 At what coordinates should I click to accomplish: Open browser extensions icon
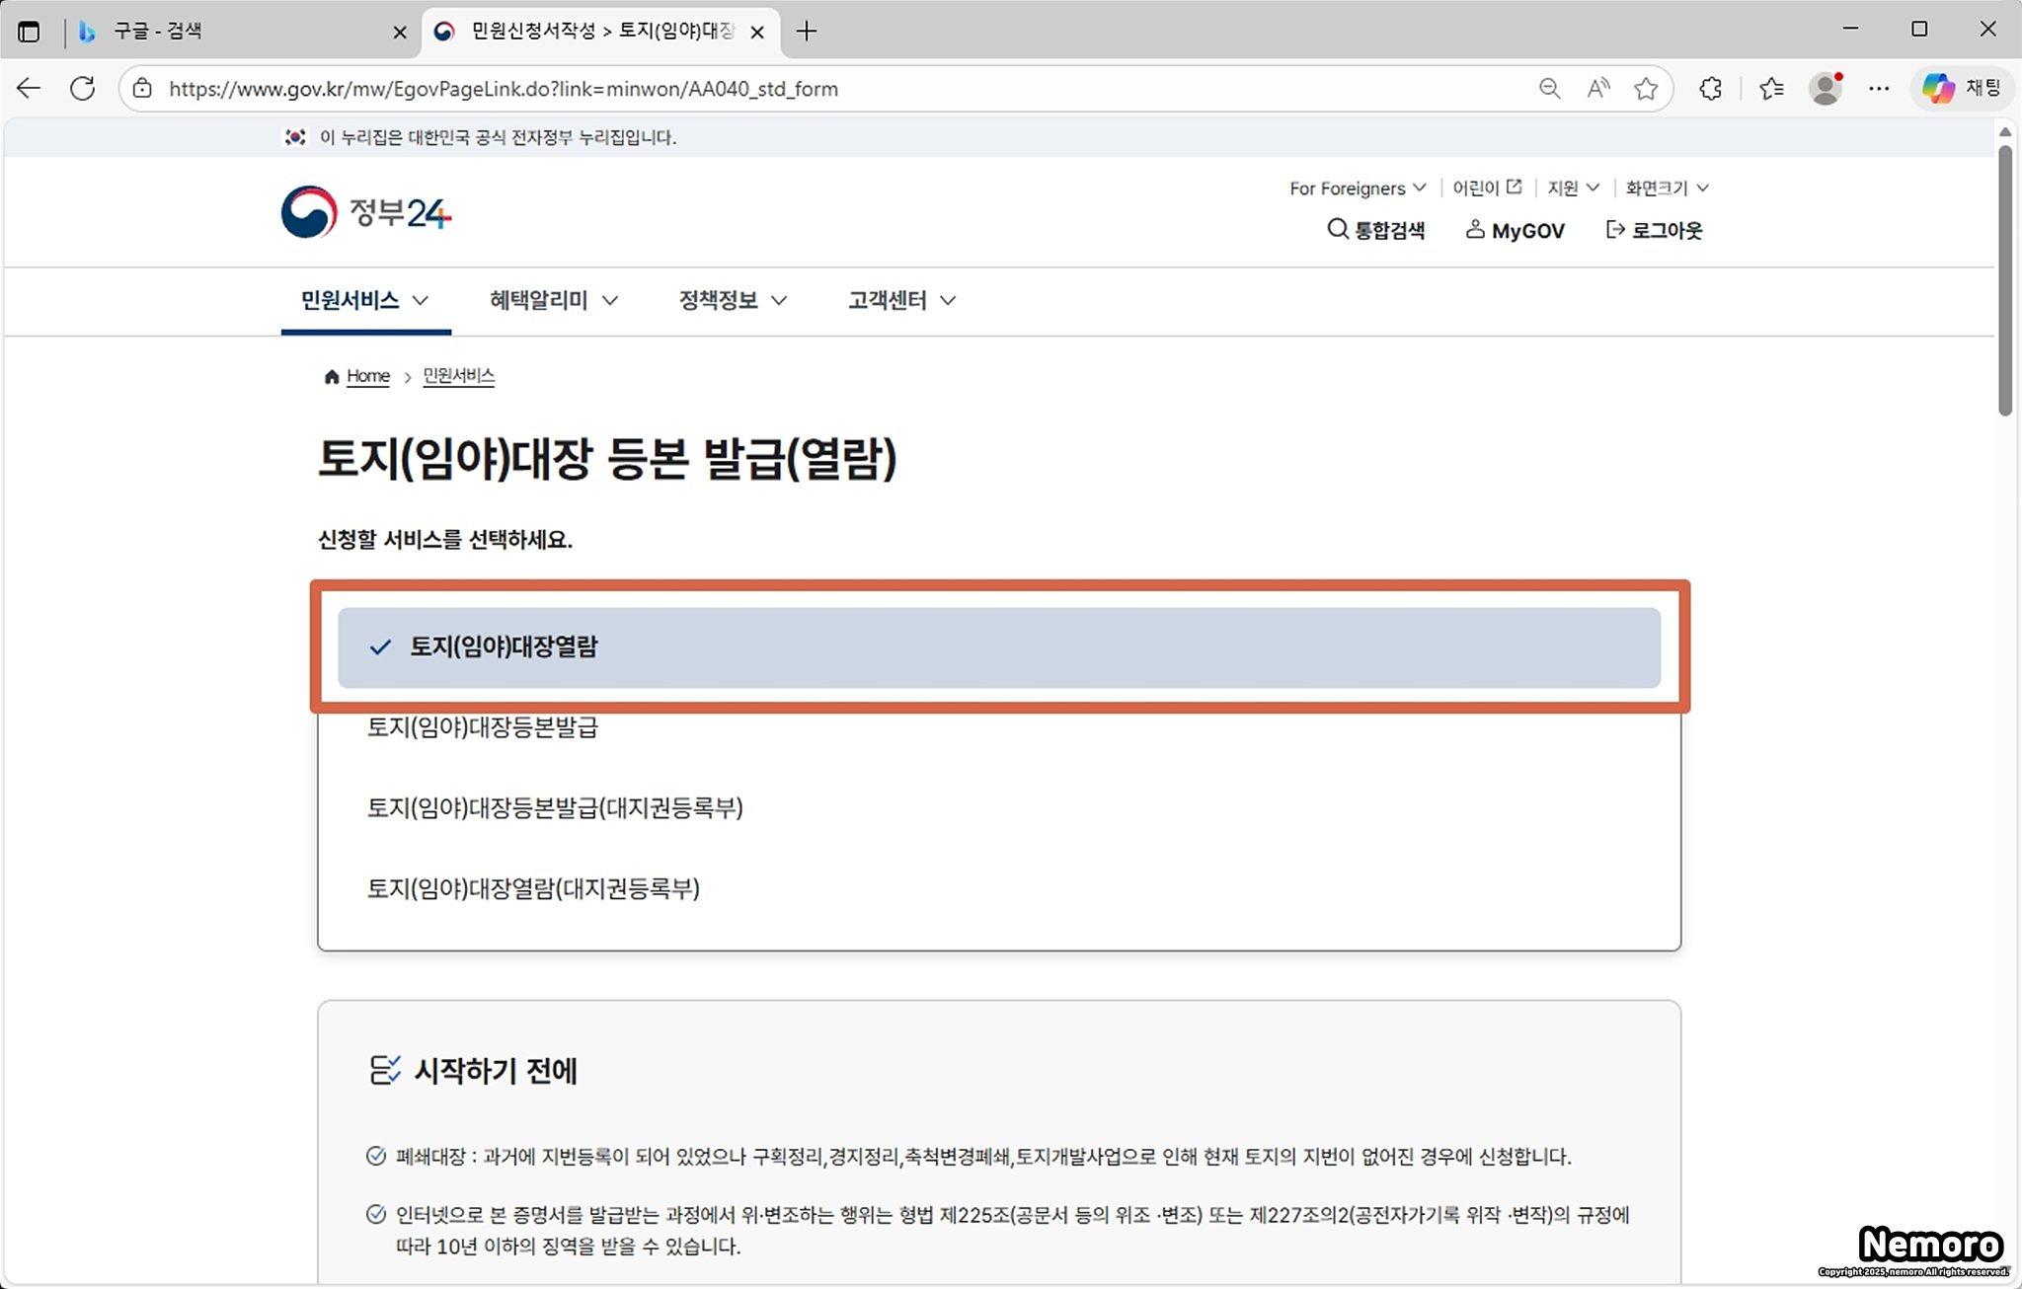pos(1710,89)
